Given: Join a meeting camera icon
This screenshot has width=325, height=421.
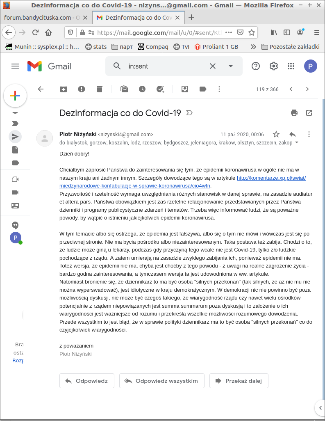Looking at the screenshot, I should [x=15, y=192].
